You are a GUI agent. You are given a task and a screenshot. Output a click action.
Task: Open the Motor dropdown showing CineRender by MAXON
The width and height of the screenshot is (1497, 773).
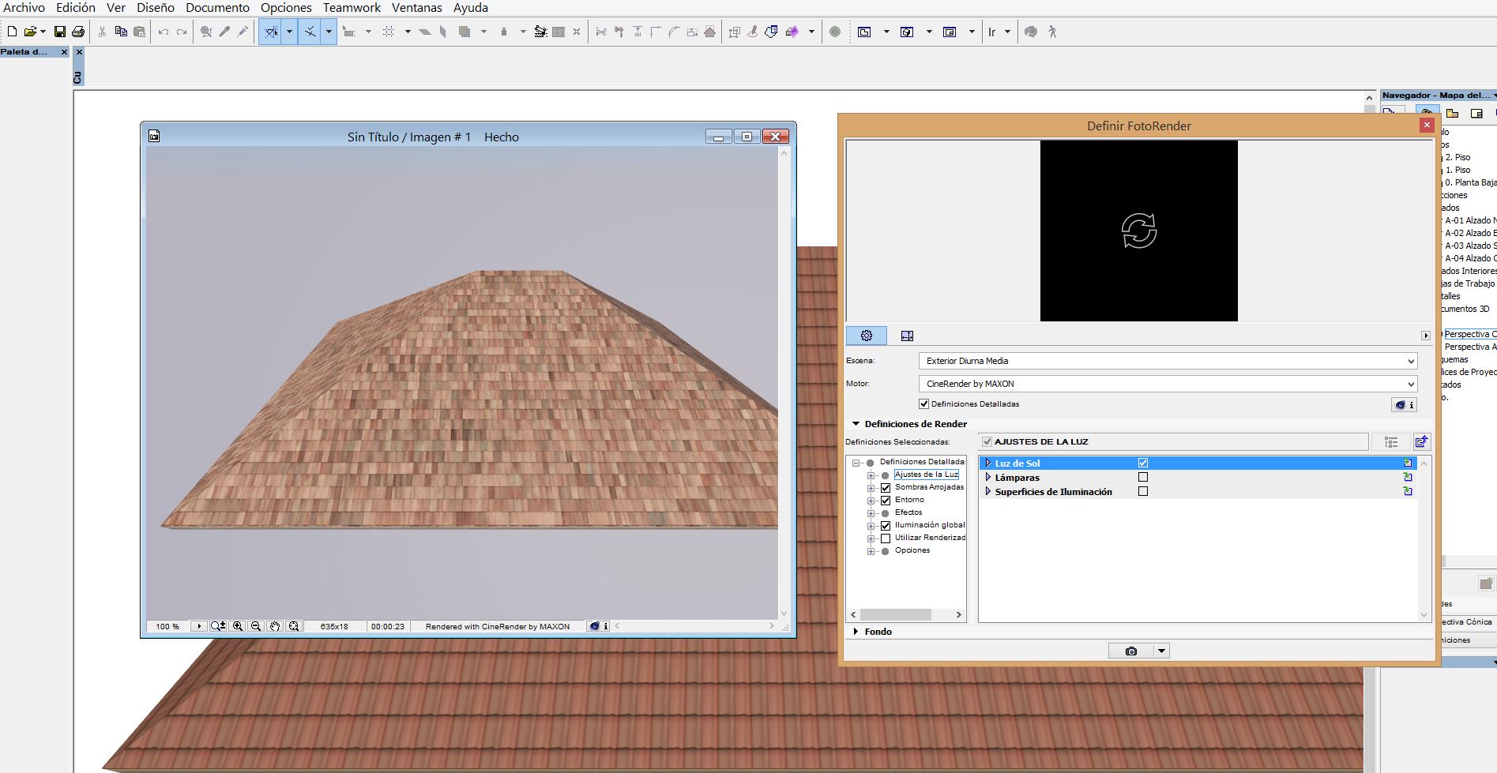1168,384
